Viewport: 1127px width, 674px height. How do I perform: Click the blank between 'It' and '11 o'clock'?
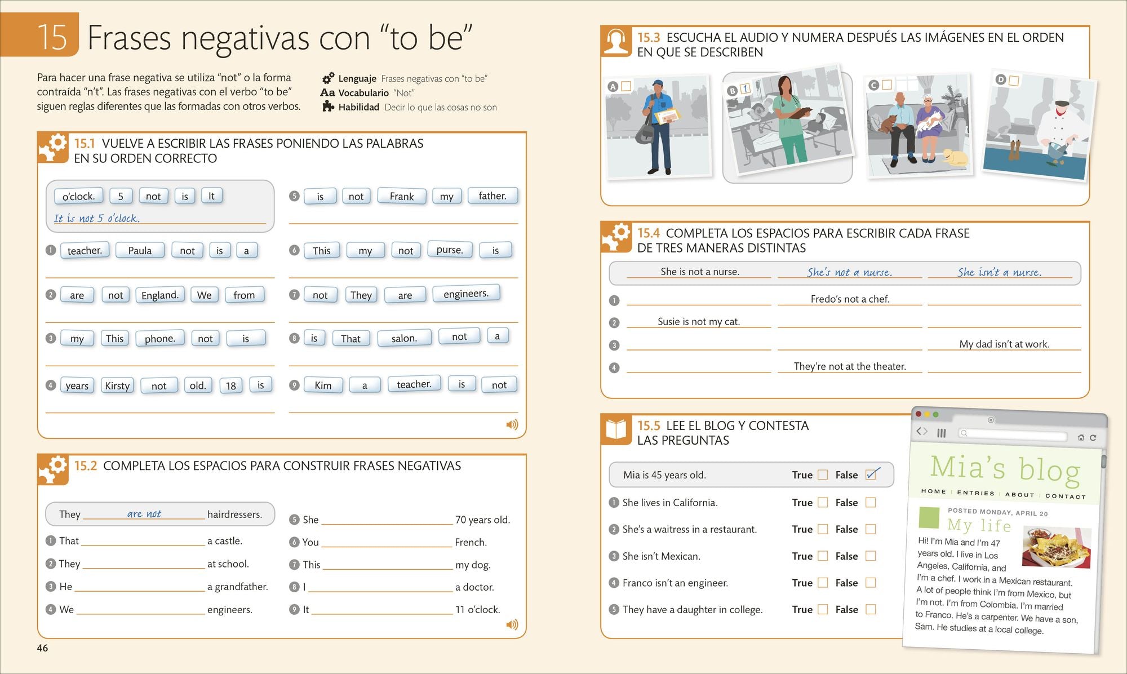[382, 609]
